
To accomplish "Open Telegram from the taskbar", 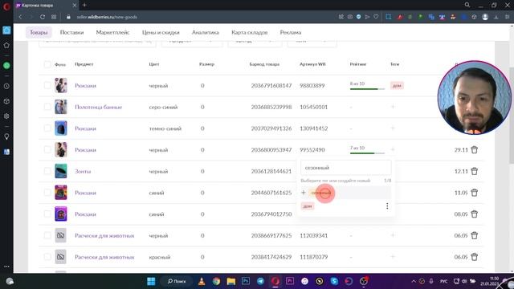I will click(x=260, y=281).
